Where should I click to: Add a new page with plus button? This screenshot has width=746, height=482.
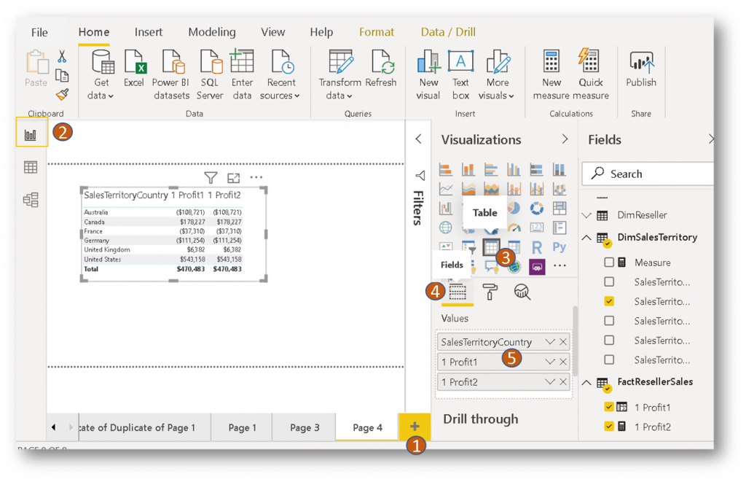(x=415, y=427)
